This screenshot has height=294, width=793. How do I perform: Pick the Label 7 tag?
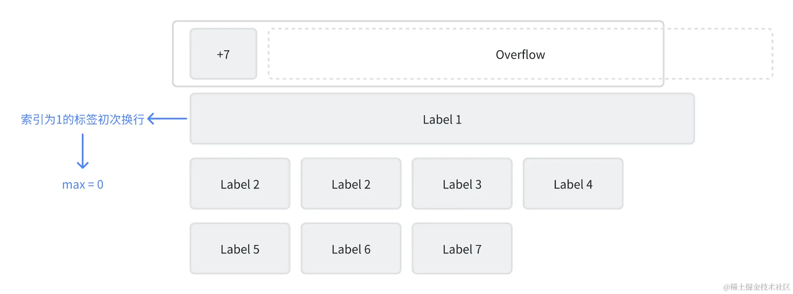[x=462, y=249]
